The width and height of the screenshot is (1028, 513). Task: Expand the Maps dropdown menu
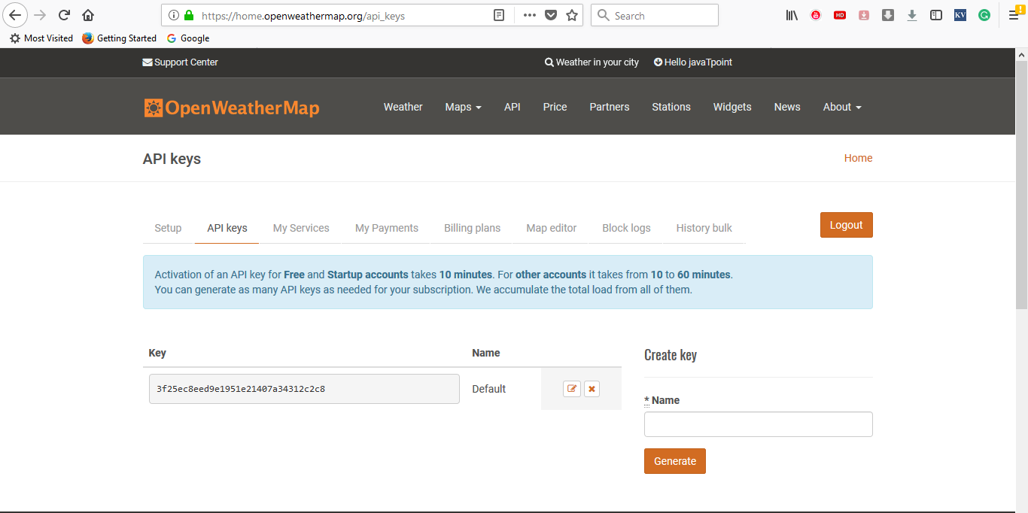(463, 107)
